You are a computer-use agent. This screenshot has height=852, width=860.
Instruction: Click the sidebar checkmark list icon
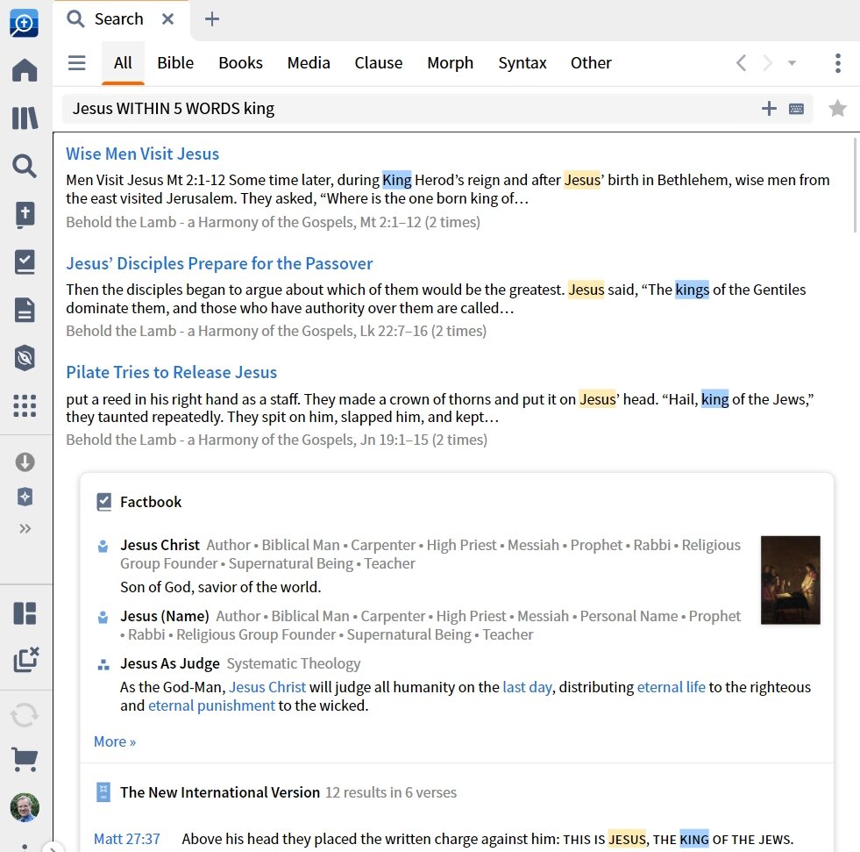pyautogui.click(x=25, y=261)
